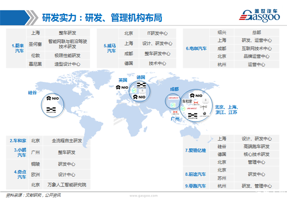Click the dragonfly Qiantu logo in China circle
The image size is (287, 198).
click(203, 107)
